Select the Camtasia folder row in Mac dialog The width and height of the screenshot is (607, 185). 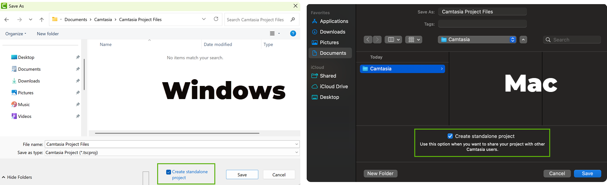pyautogui.click(x=402, y=69)
